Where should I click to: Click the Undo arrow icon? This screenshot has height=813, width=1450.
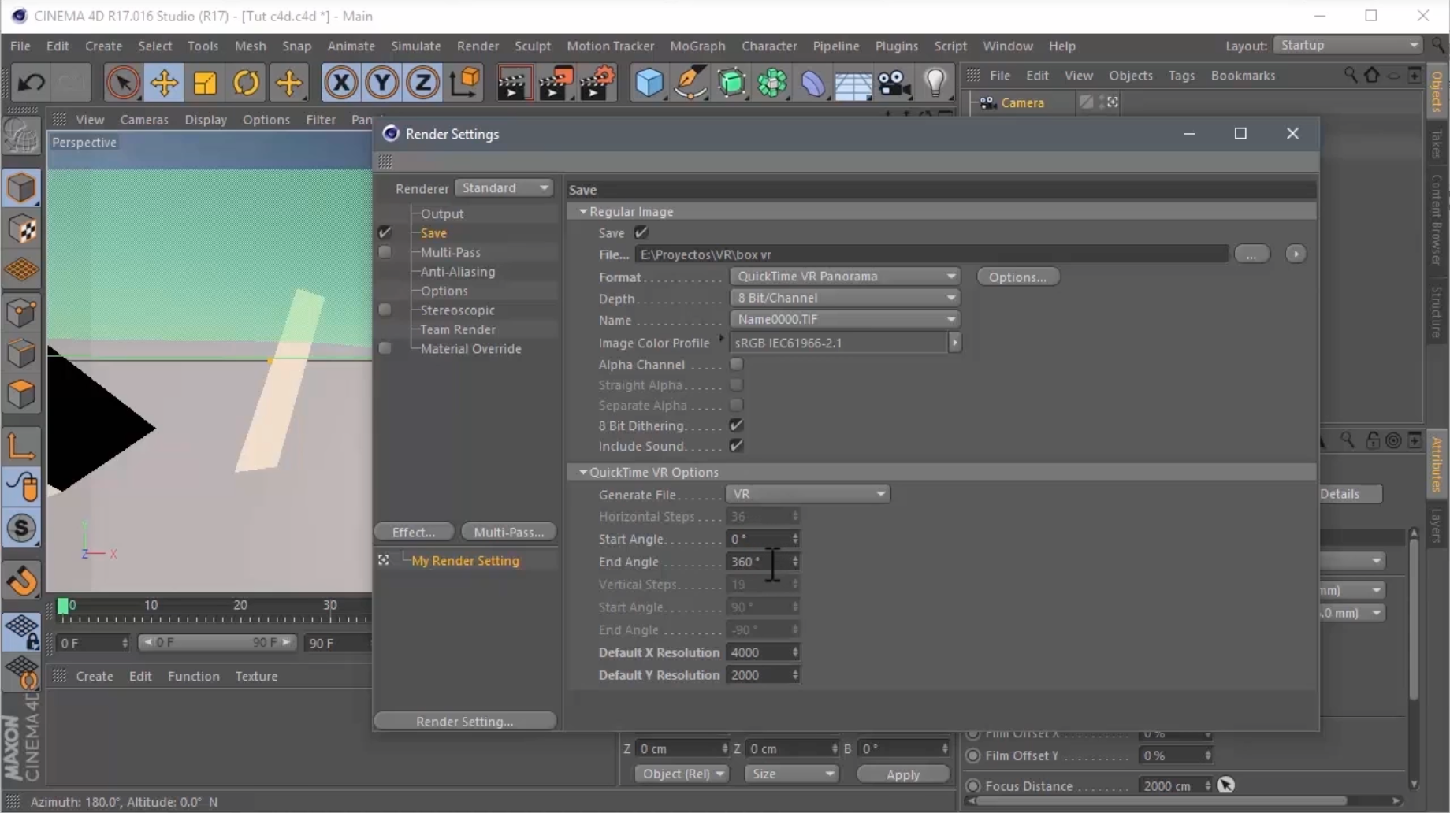coord(32,82)
